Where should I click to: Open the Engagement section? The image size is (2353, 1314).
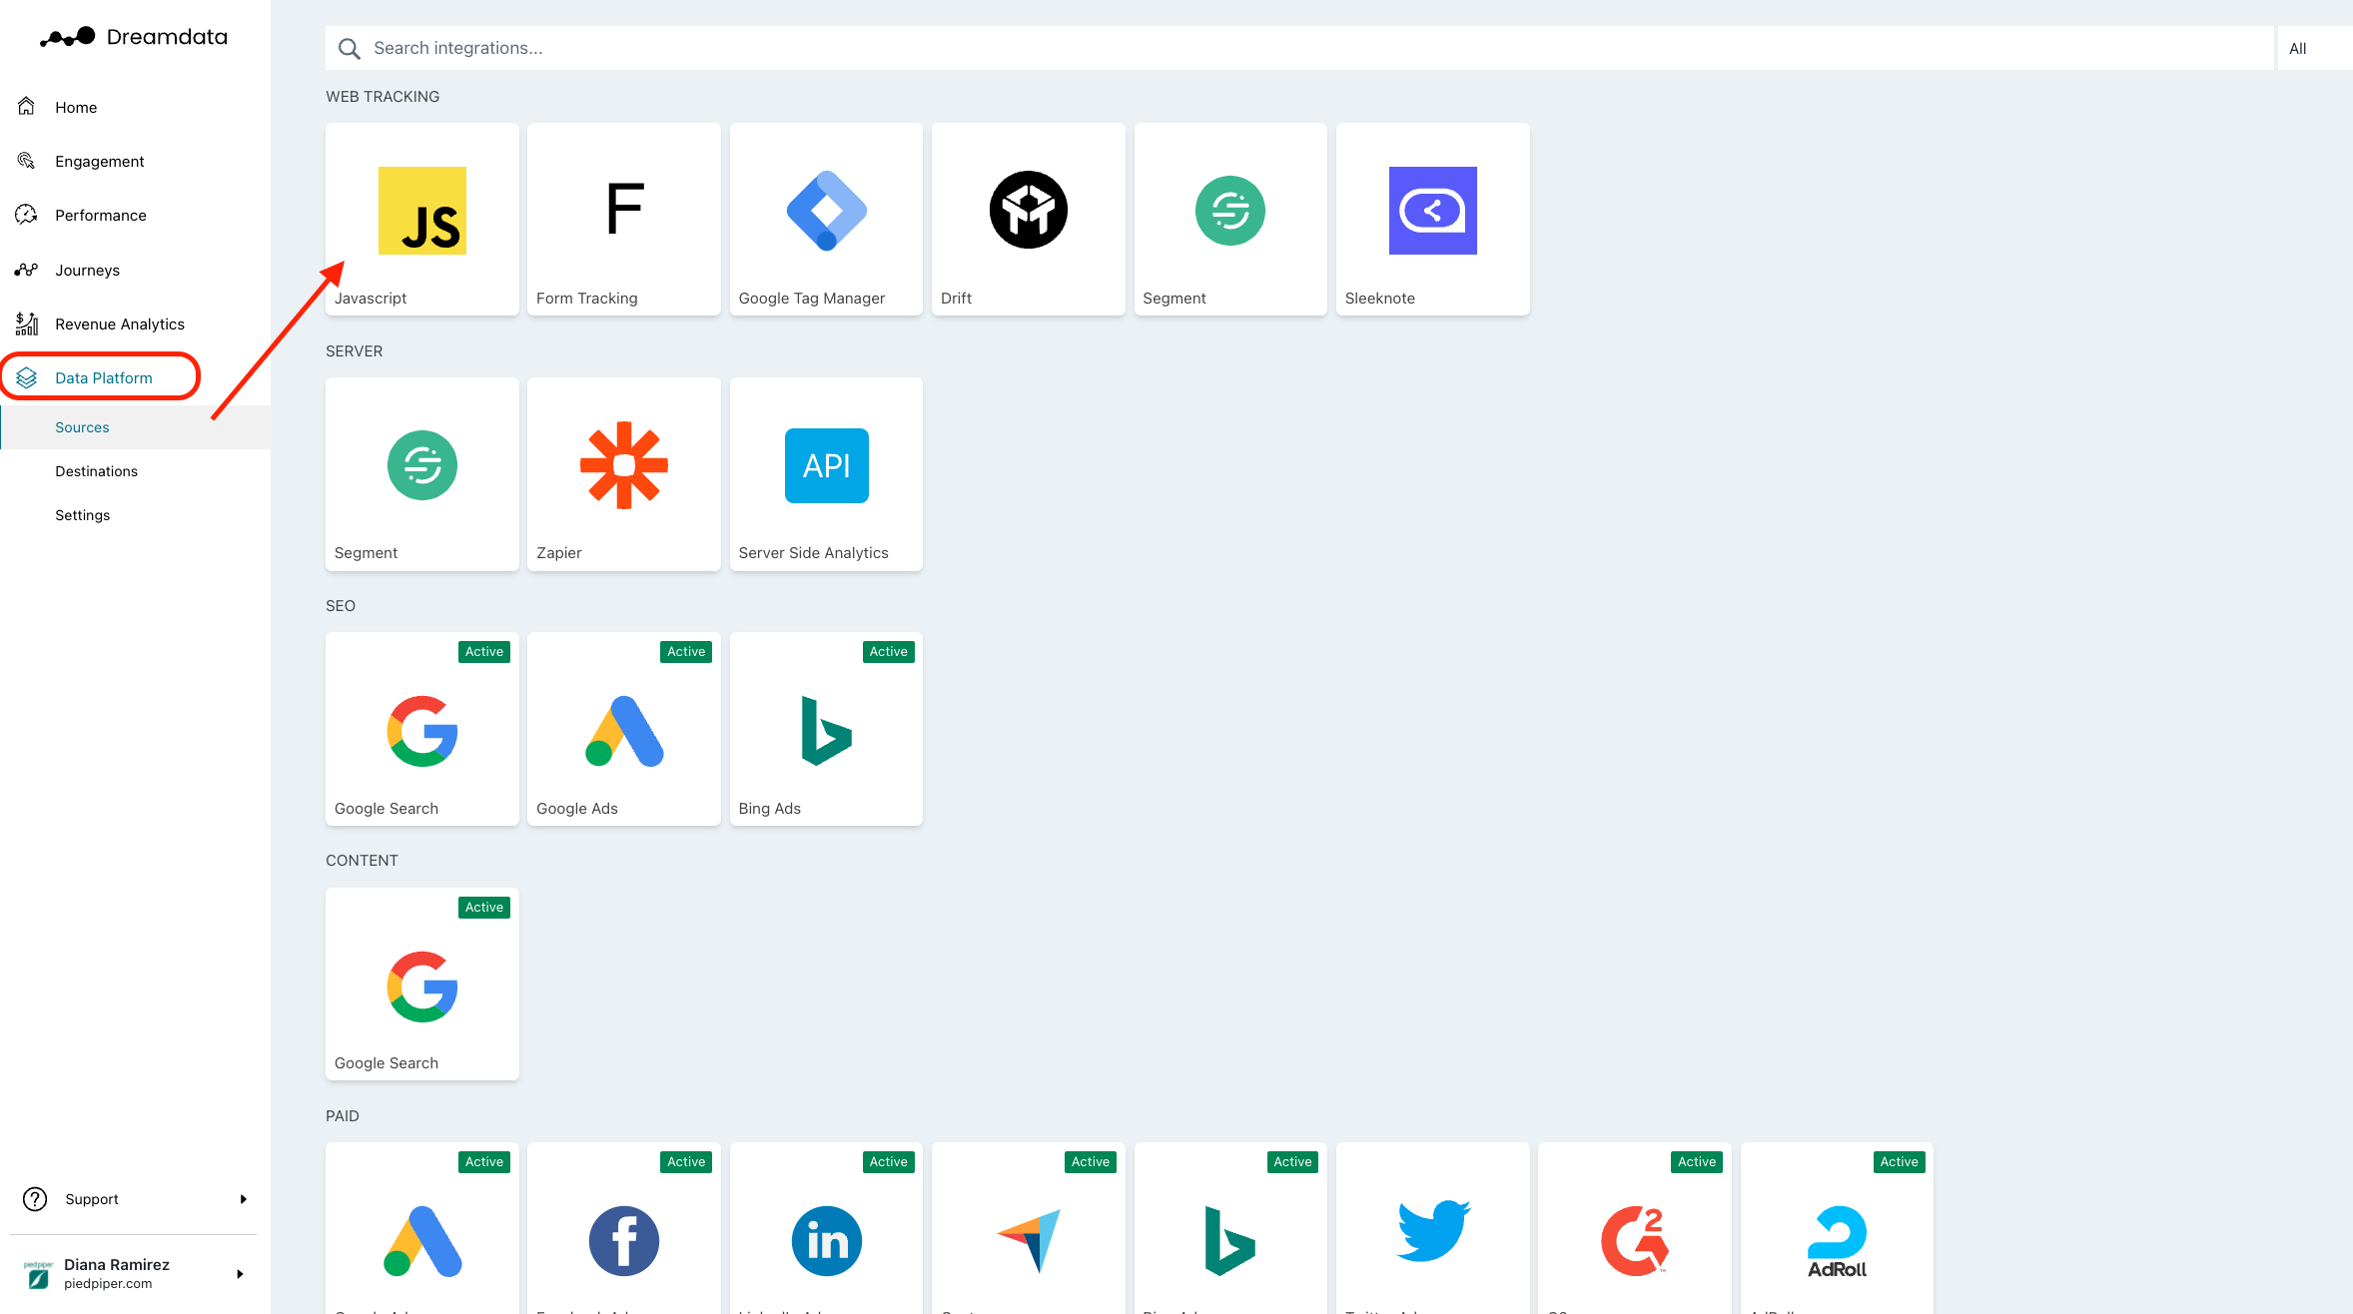(x=99, y=161)
